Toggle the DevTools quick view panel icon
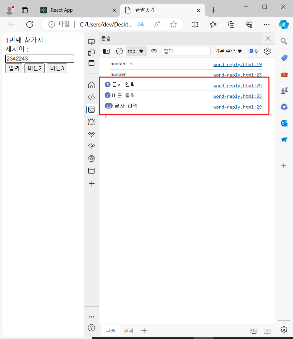Screen dimensions: 293x339 point(91,63)
